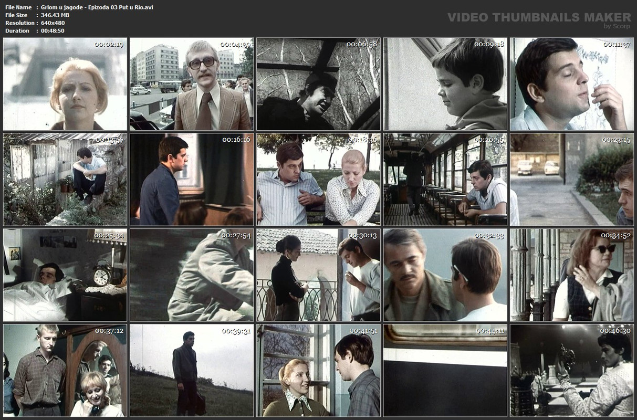Choose the frame stamped 00:09:18

pos(445,84)
